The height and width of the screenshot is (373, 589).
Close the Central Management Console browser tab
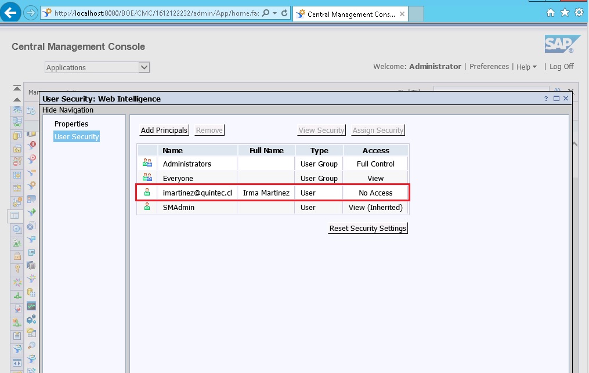pos(402,14)
